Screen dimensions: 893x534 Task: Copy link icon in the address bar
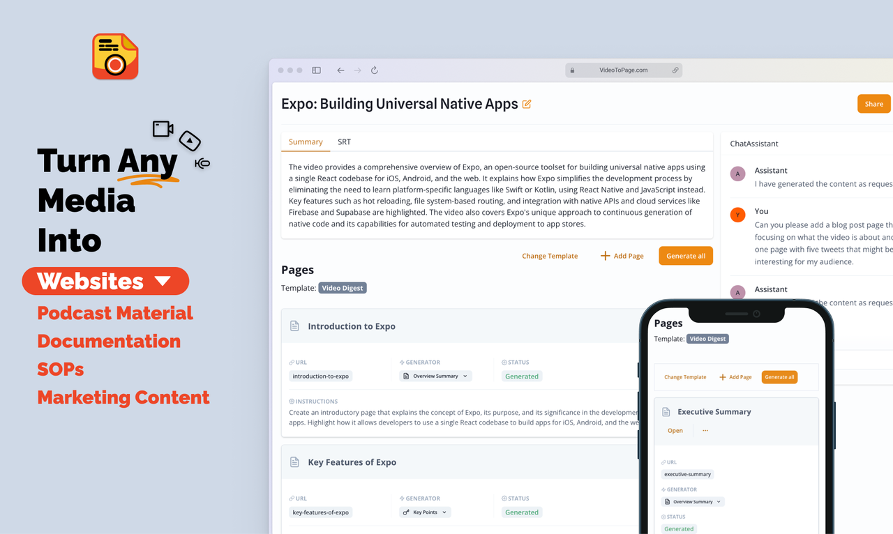pos(675,70)
